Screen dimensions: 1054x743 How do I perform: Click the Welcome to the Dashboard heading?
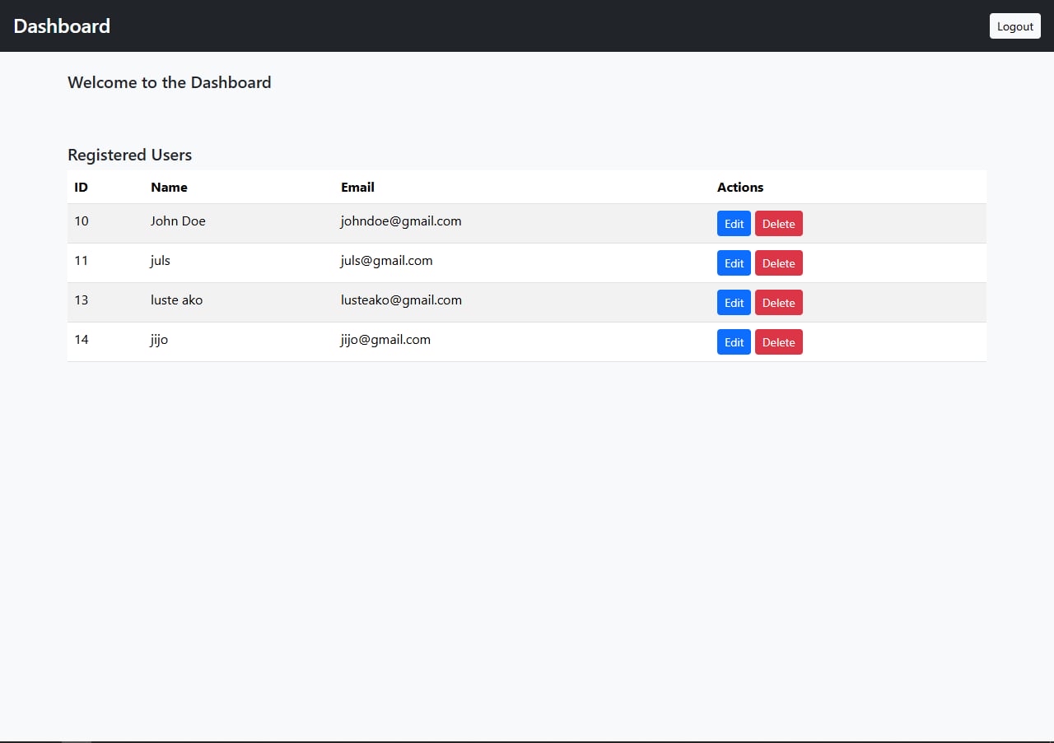click(x=169, y=82)
